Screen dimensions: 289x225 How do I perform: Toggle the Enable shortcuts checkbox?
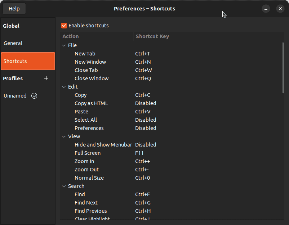(64, 26)
